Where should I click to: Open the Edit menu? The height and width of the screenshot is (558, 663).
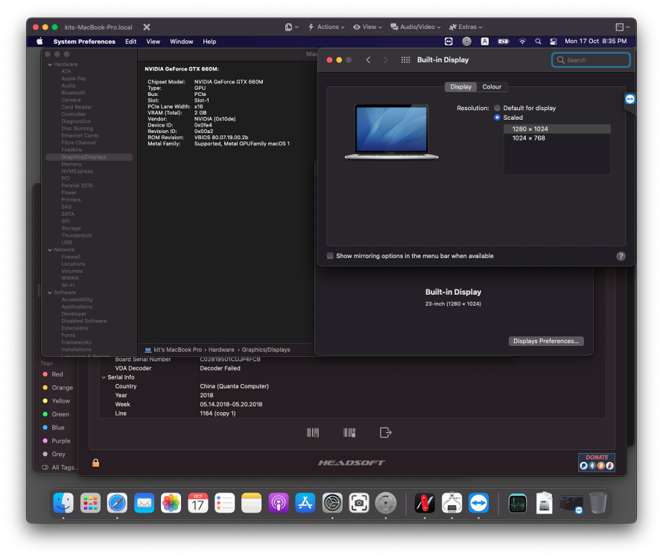pos(130,42)
